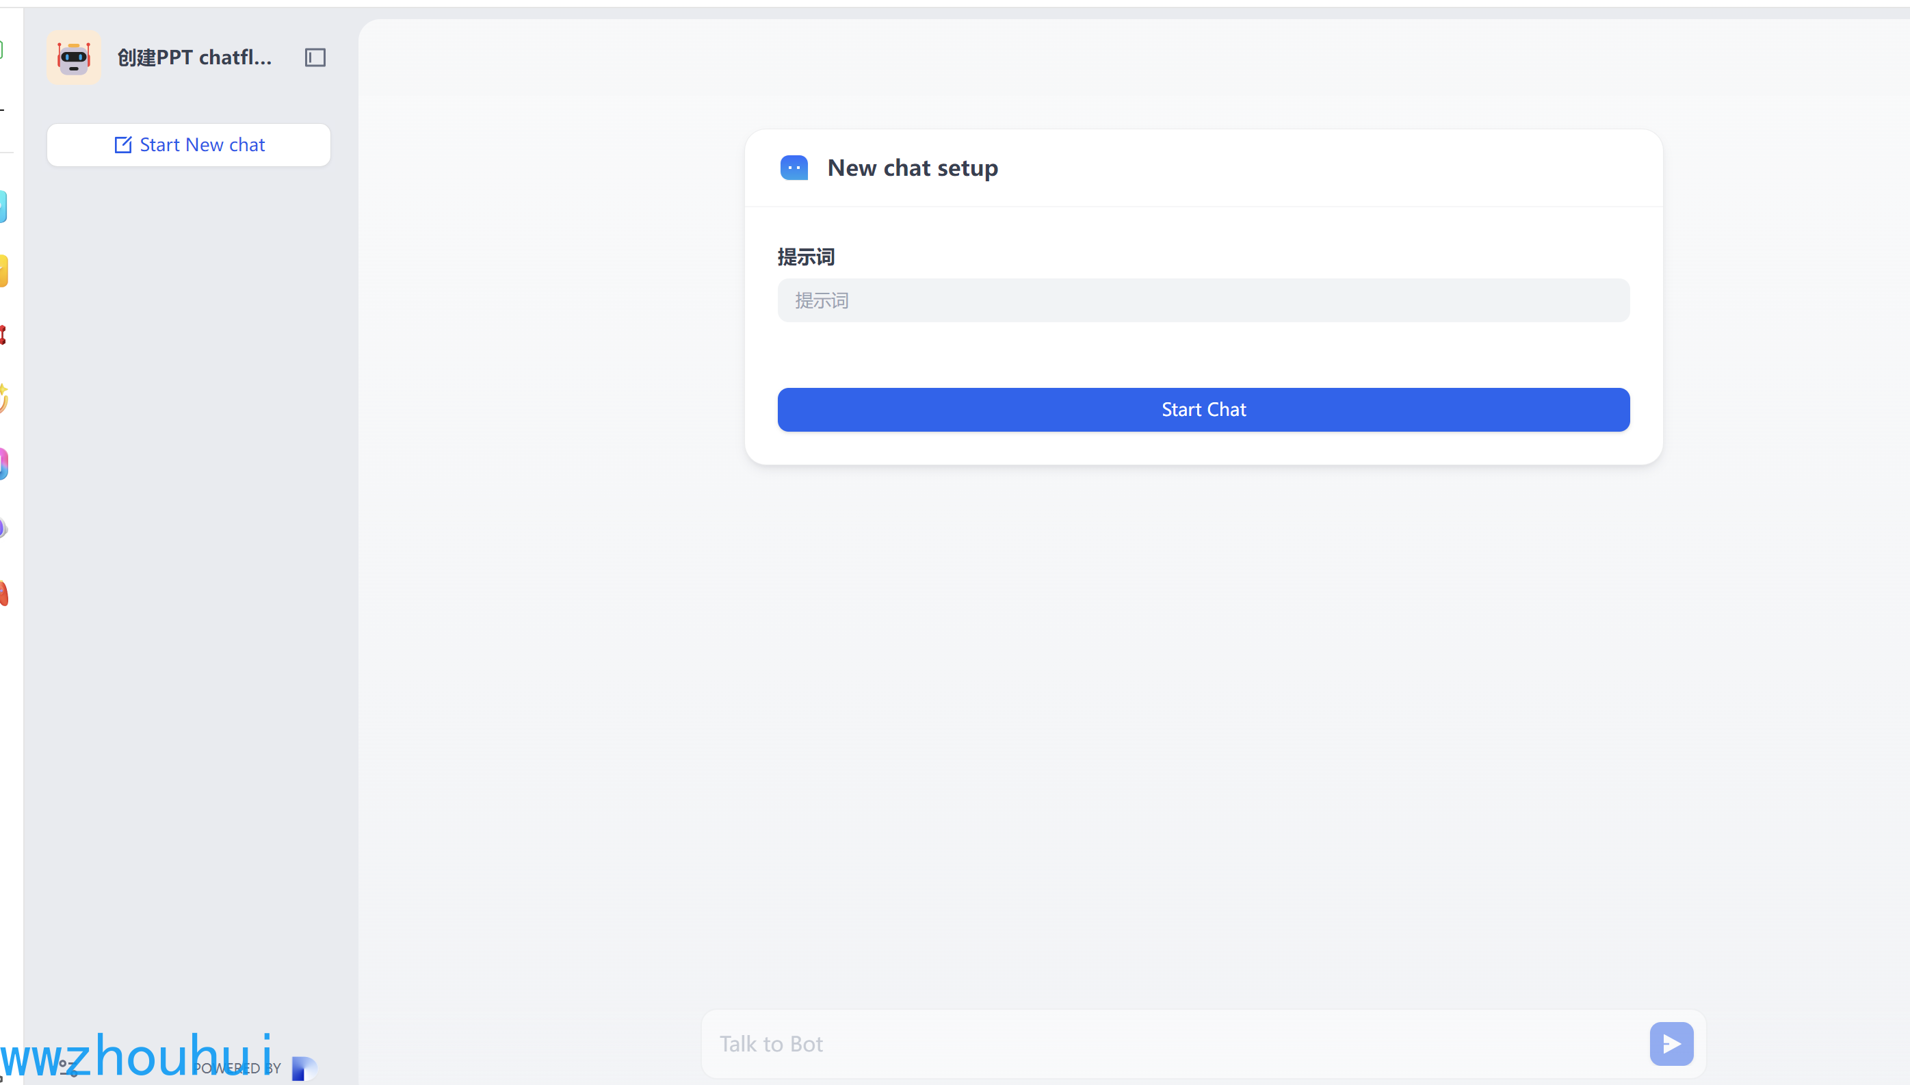This screenshot has width=1910, height=1085.
Task: Click the Start New chat button
Action: 188,144
